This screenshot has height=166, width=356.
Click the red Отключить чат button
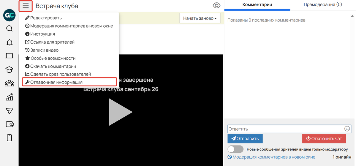[x=324, y=138]
